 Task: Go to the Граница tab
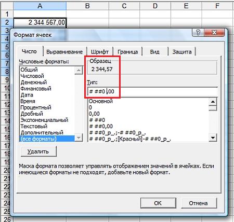coord(128,52)
